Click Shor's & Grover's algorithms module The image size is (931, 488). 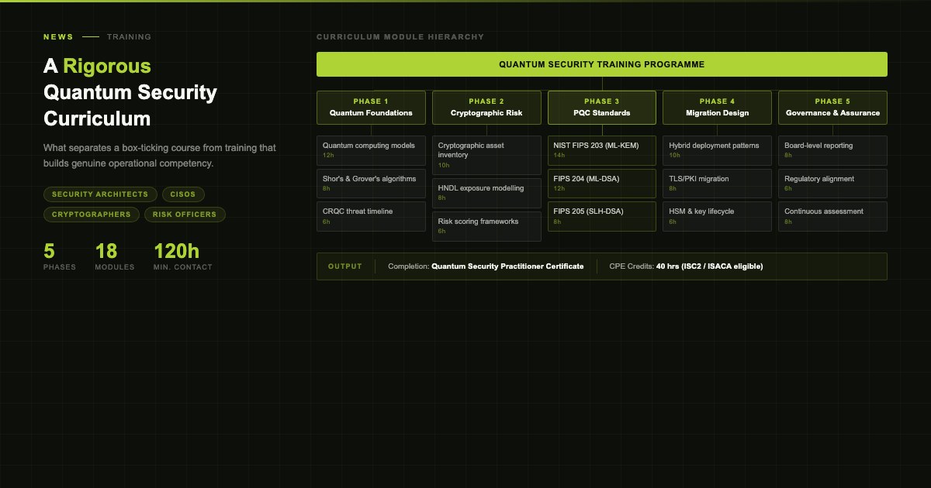[x=371, y=184]
